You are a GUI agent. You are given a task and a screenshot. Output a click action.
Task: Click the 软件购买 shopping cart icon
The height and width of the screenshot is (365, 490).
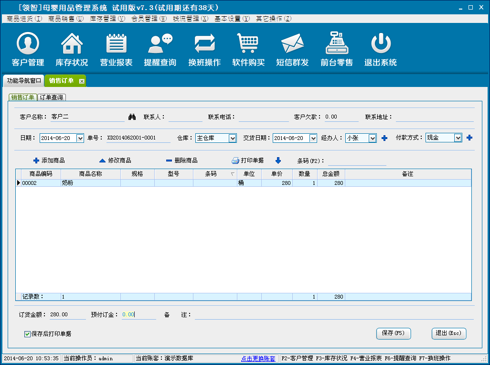(248, 44)
